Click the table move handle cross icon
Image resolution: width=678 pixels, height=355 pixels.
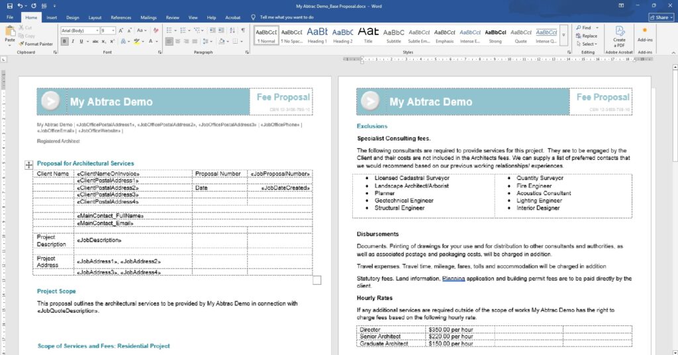tap(29, 165)
